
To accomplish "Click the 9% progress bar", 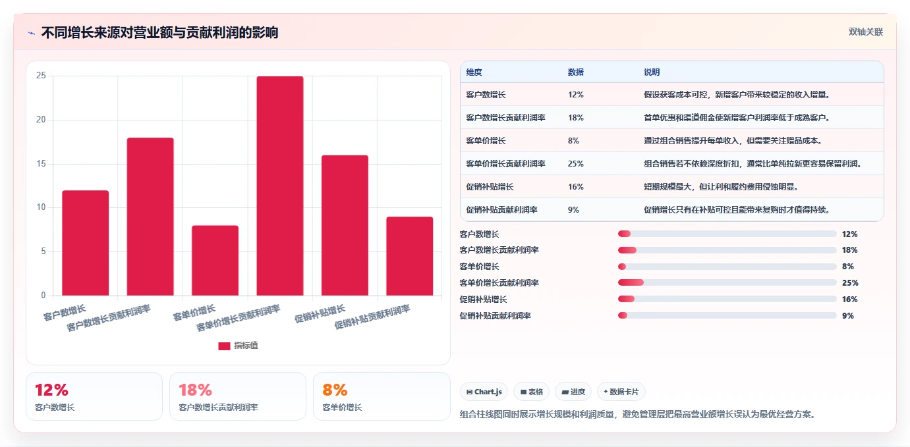I will click(727, 316).
